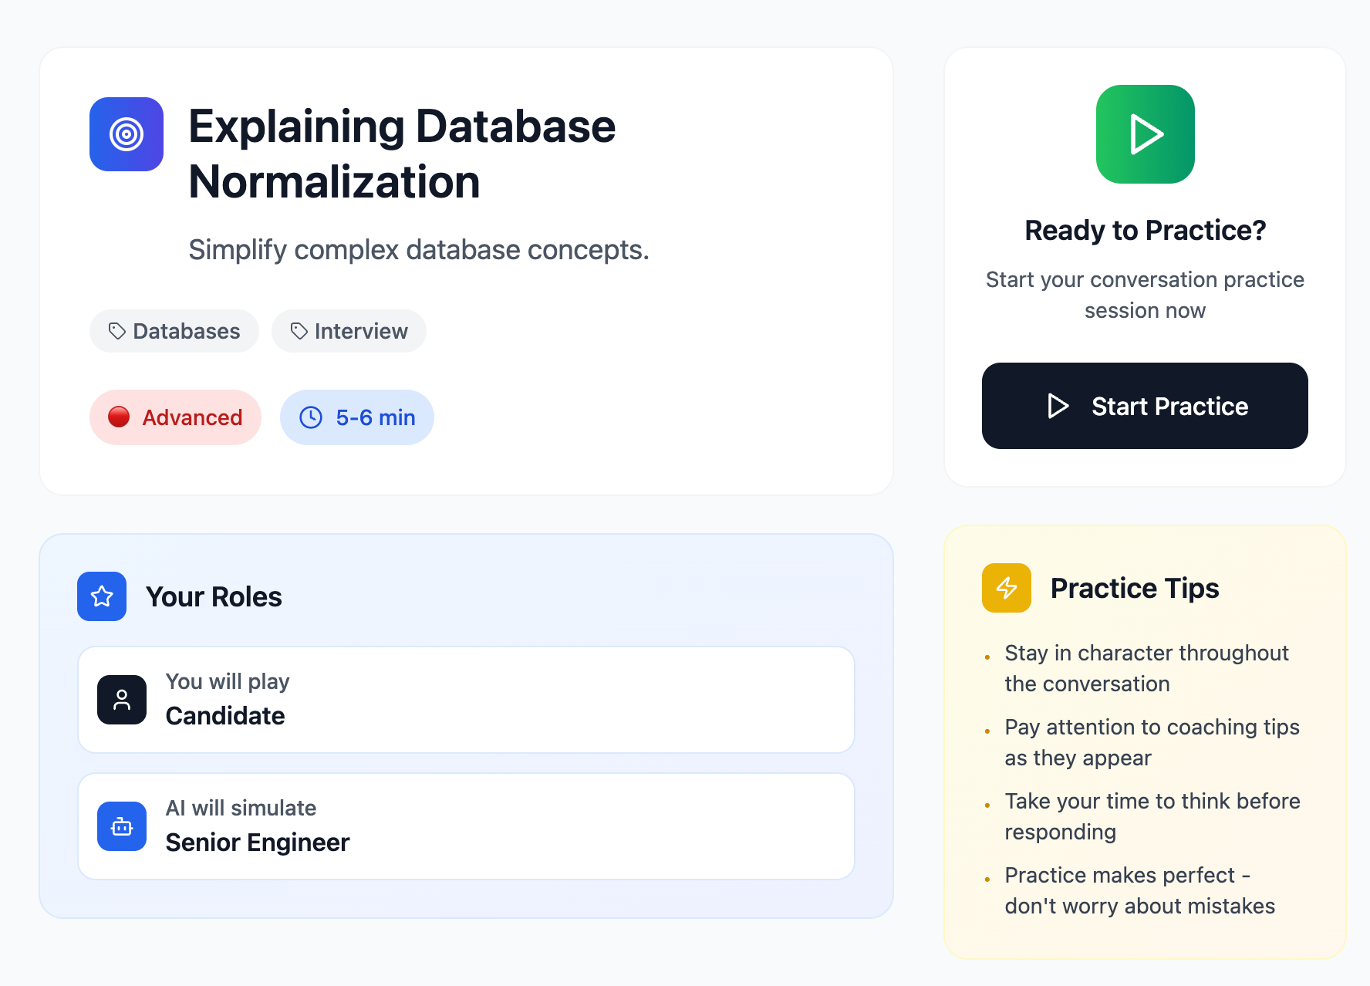Click 'Start your conversation practice session now' text
This screenshot has width=1370, height=986.
tap(1146, 295)
